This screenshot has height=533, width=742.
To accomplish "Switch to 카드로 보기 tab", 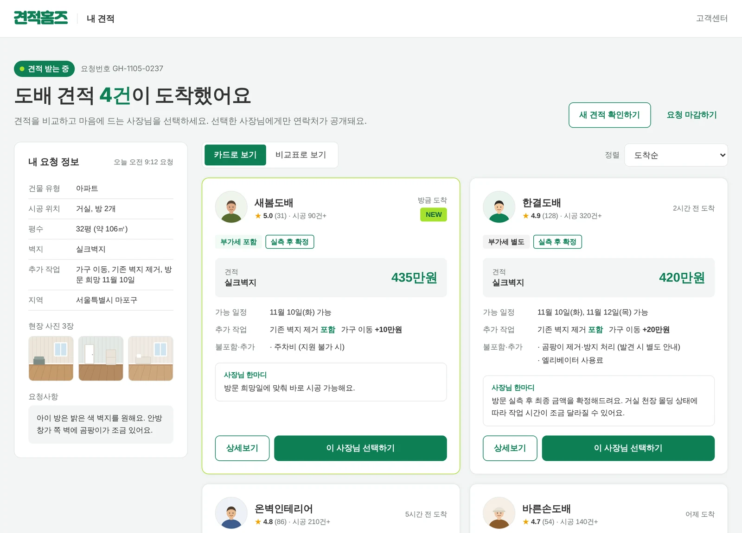I will [235, 155].
